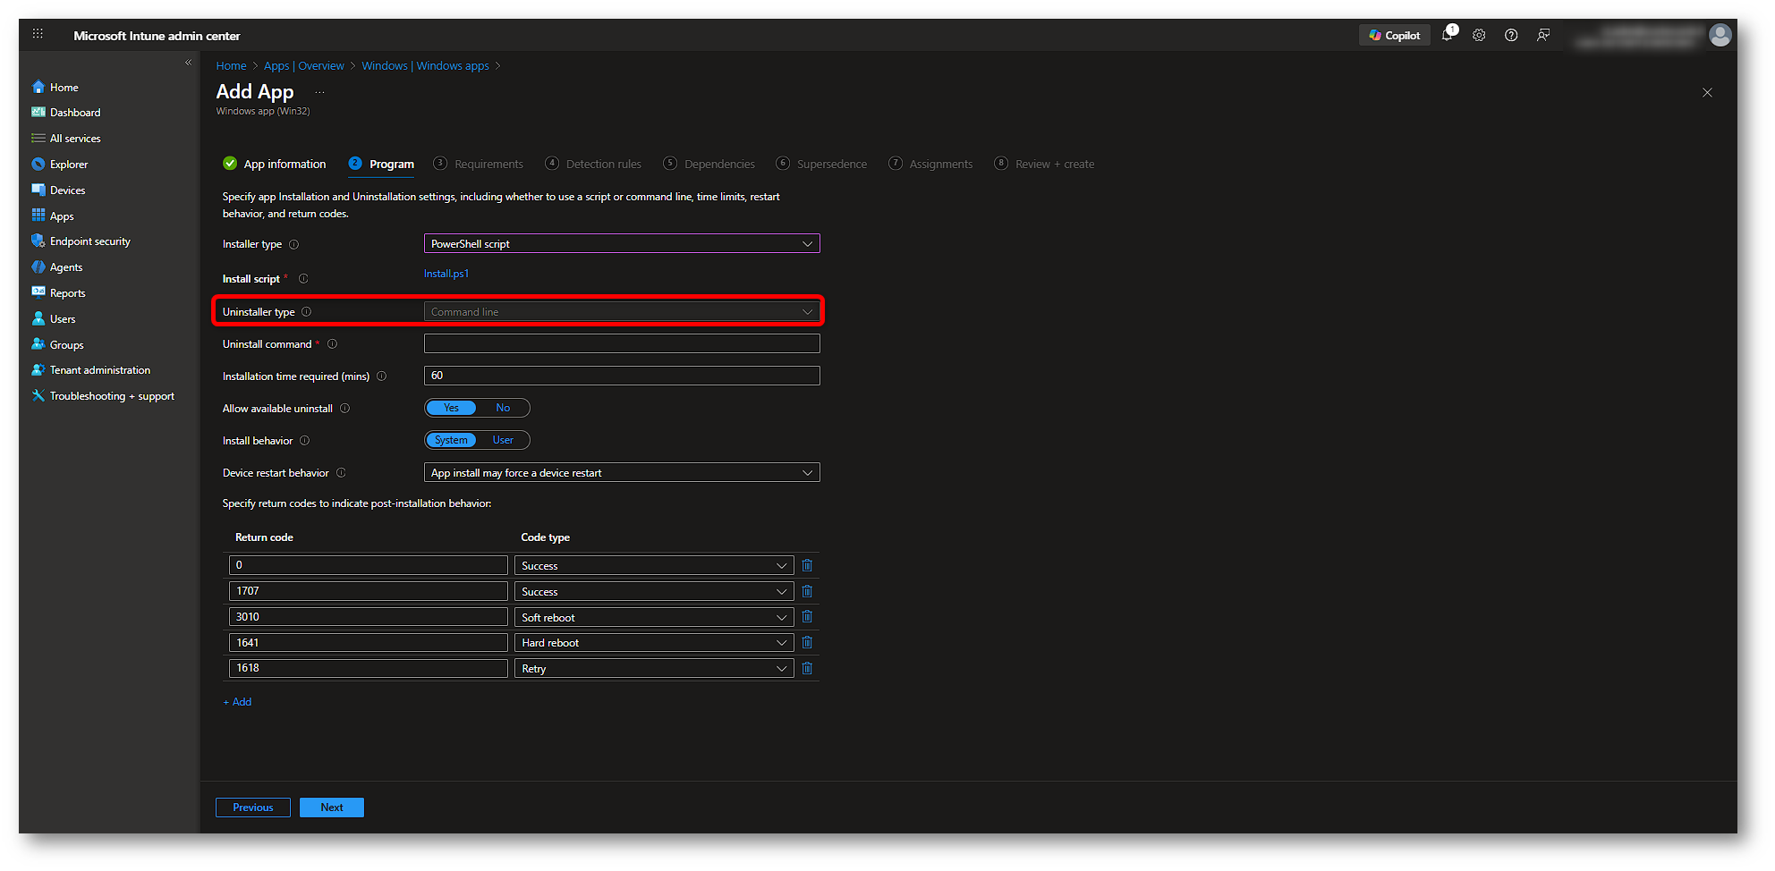Click the Next button

[x=331, y=808]
